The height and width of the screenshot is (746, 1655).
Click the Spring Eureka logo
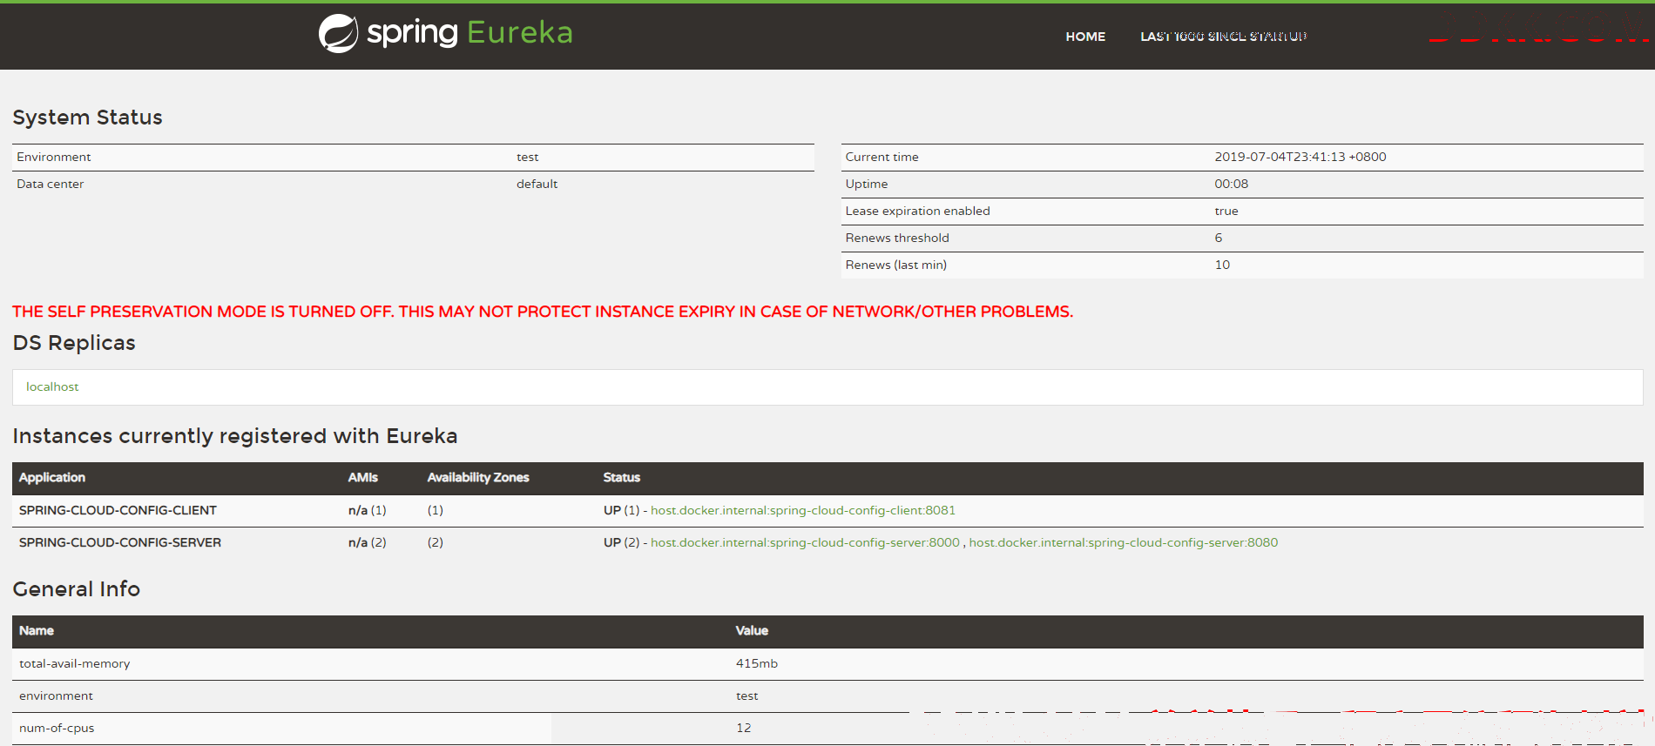tap(446, 34)
